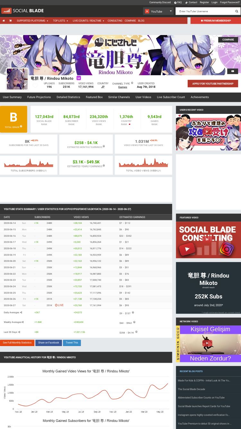Switch to Future Projections tab
241x429 pixels.
tap(39, 97)
